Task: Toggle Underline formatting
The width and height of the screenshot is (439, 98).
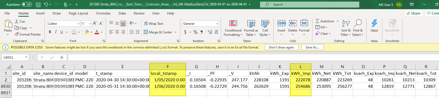Action: [62, 32]
